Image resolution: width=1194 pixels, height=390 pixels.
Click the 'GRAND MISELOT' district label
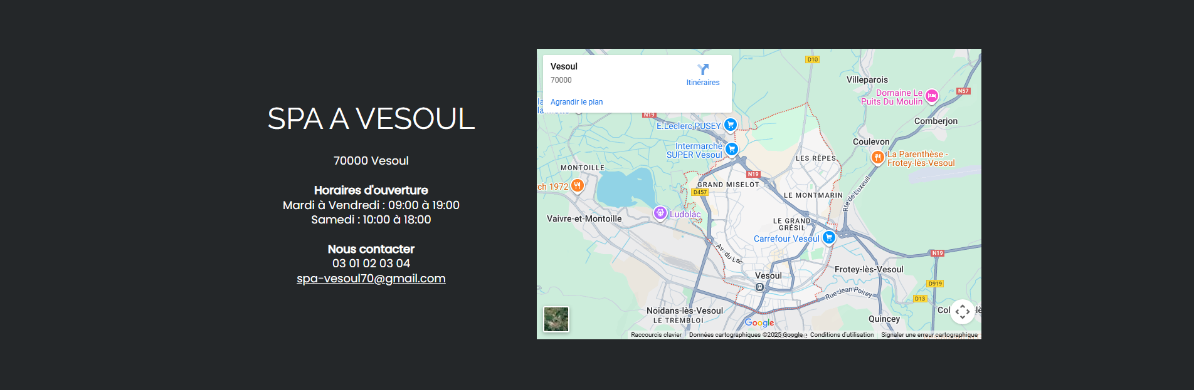point(728,185)
